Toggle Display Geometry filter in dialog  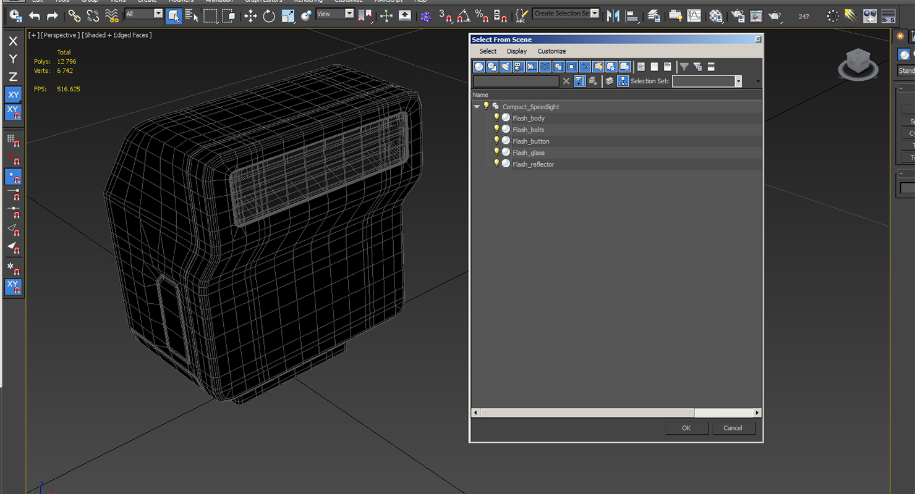pyautogui.click(x=479, y=67)
